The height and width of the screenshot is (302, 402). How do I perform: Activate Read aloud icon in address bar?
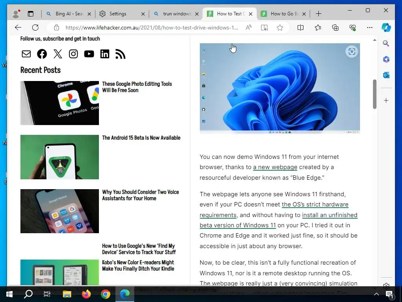[x=249, y=28]
